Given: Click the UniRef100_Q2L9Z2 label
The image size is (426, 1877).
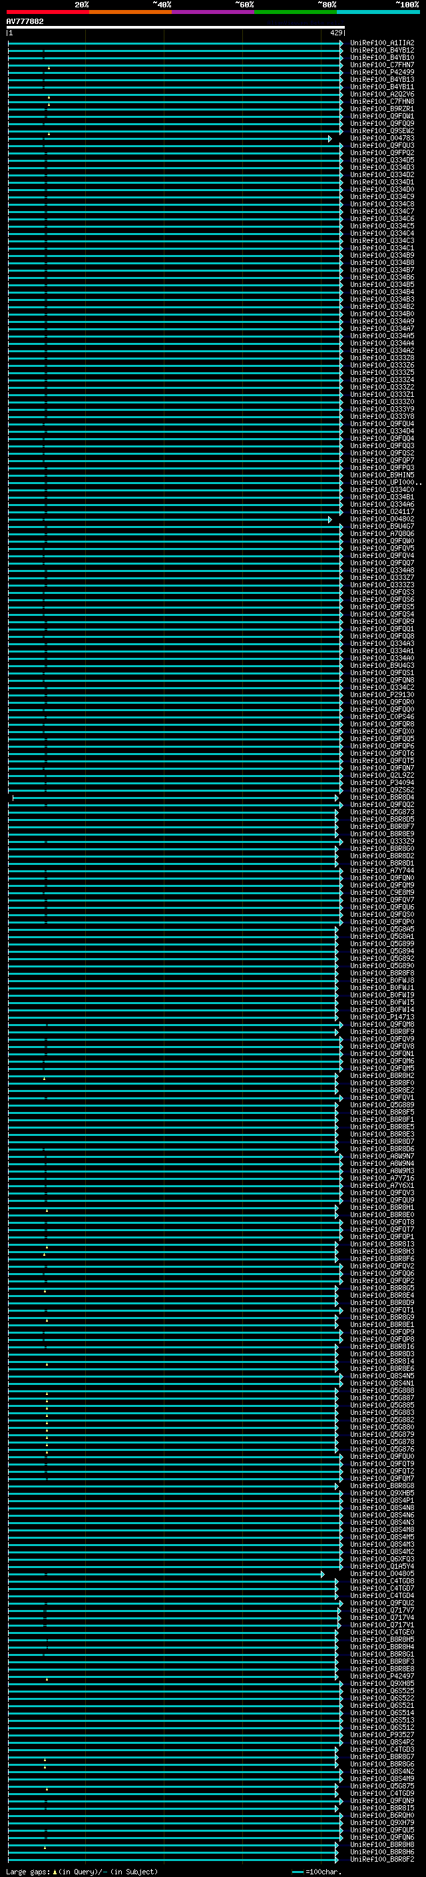Looking at the screenshot, I should [382, 776].
